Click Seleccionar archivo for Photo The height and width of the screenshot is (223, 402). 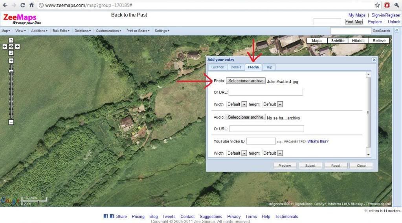click(x=246, y=81)
